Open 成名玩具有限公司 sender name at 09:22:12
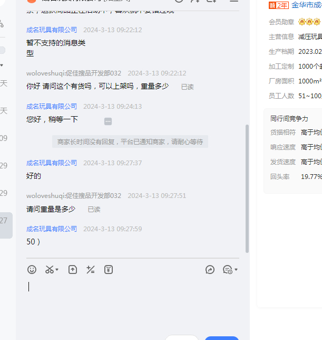 click(52, 30)
